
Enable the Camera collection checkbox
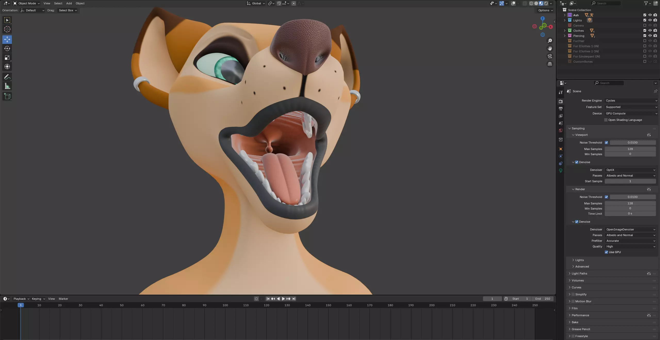tap(645, 25)
